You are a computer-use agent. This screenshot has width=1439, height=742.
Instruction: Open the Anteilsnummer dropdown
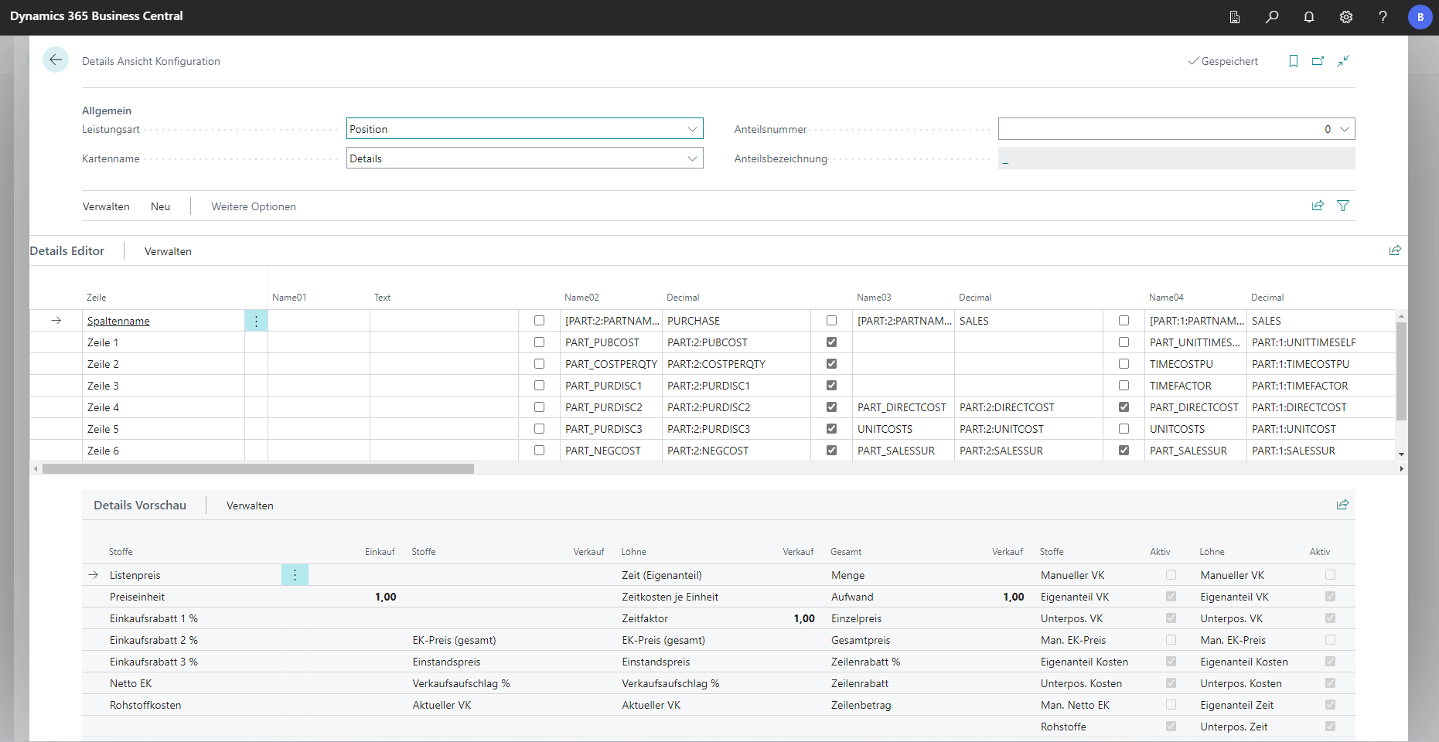1345,129
